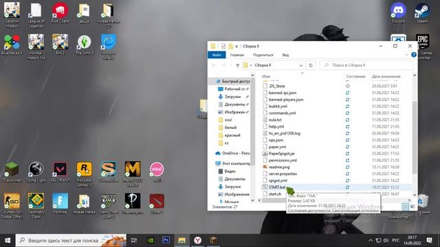
Task: Open the osu! folder in Quick access
Action: (x=225, y=119)
